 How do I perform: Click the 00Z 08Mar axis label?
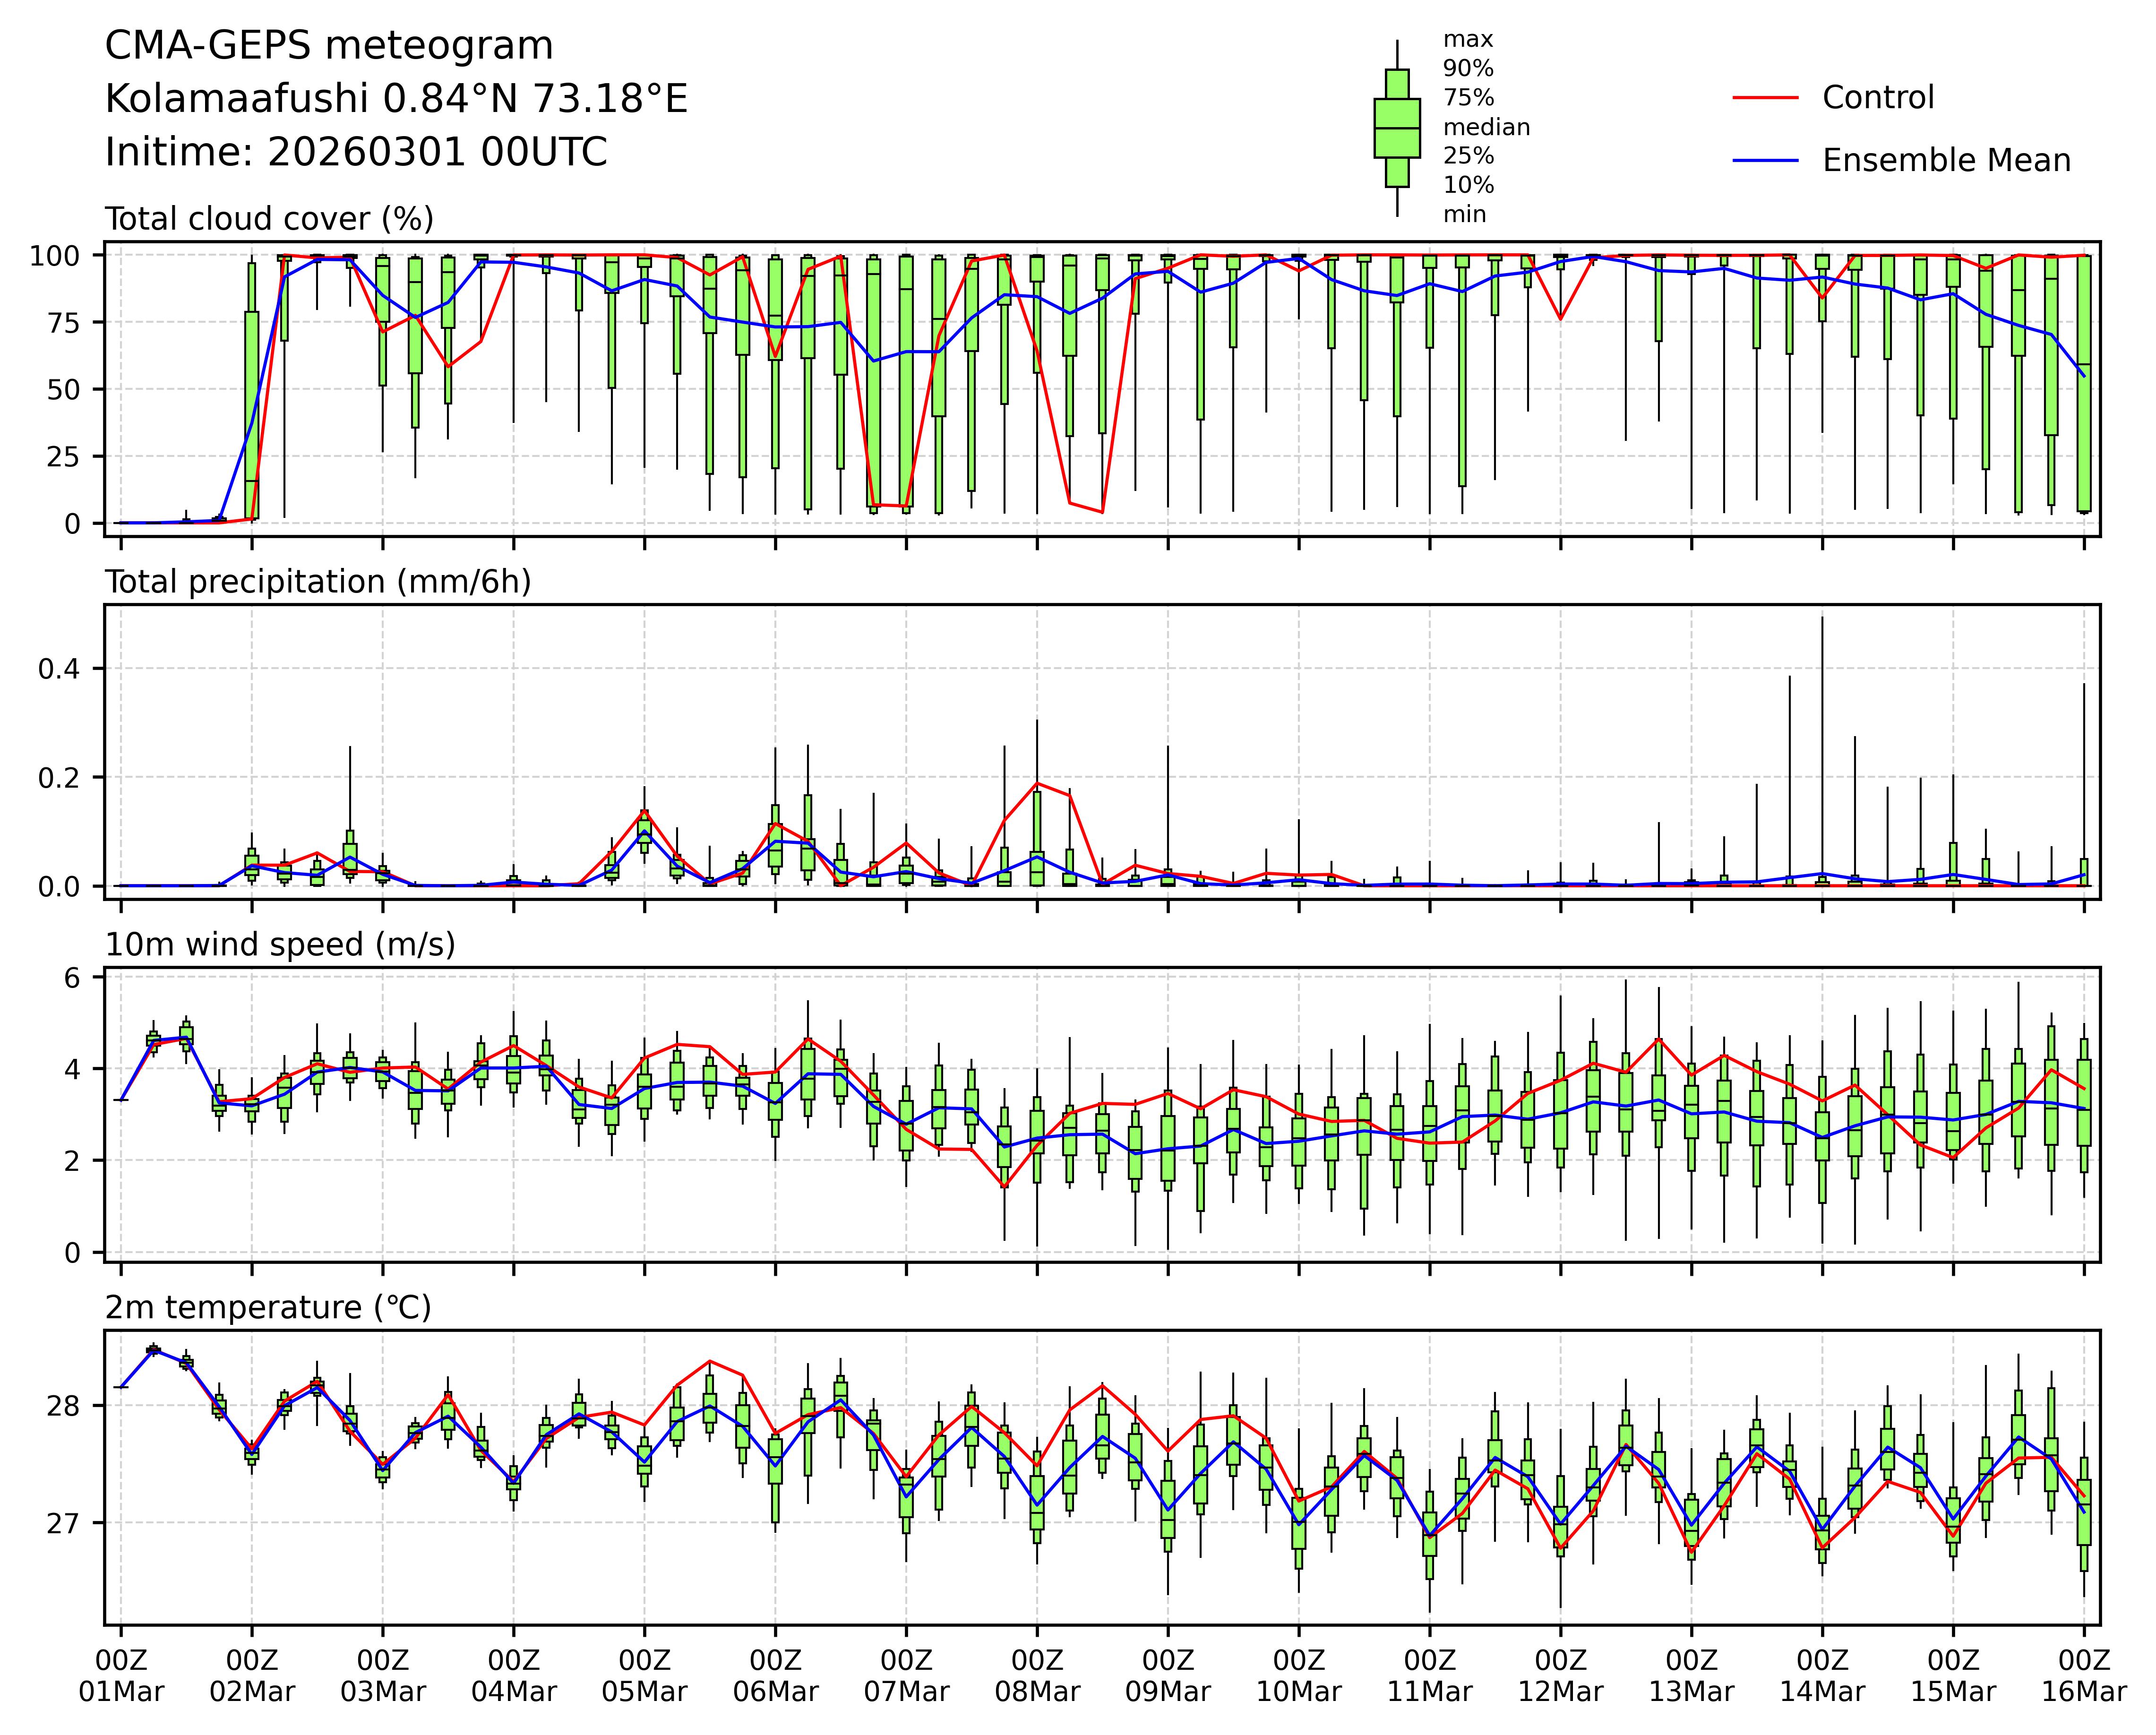[1037, 1676]
